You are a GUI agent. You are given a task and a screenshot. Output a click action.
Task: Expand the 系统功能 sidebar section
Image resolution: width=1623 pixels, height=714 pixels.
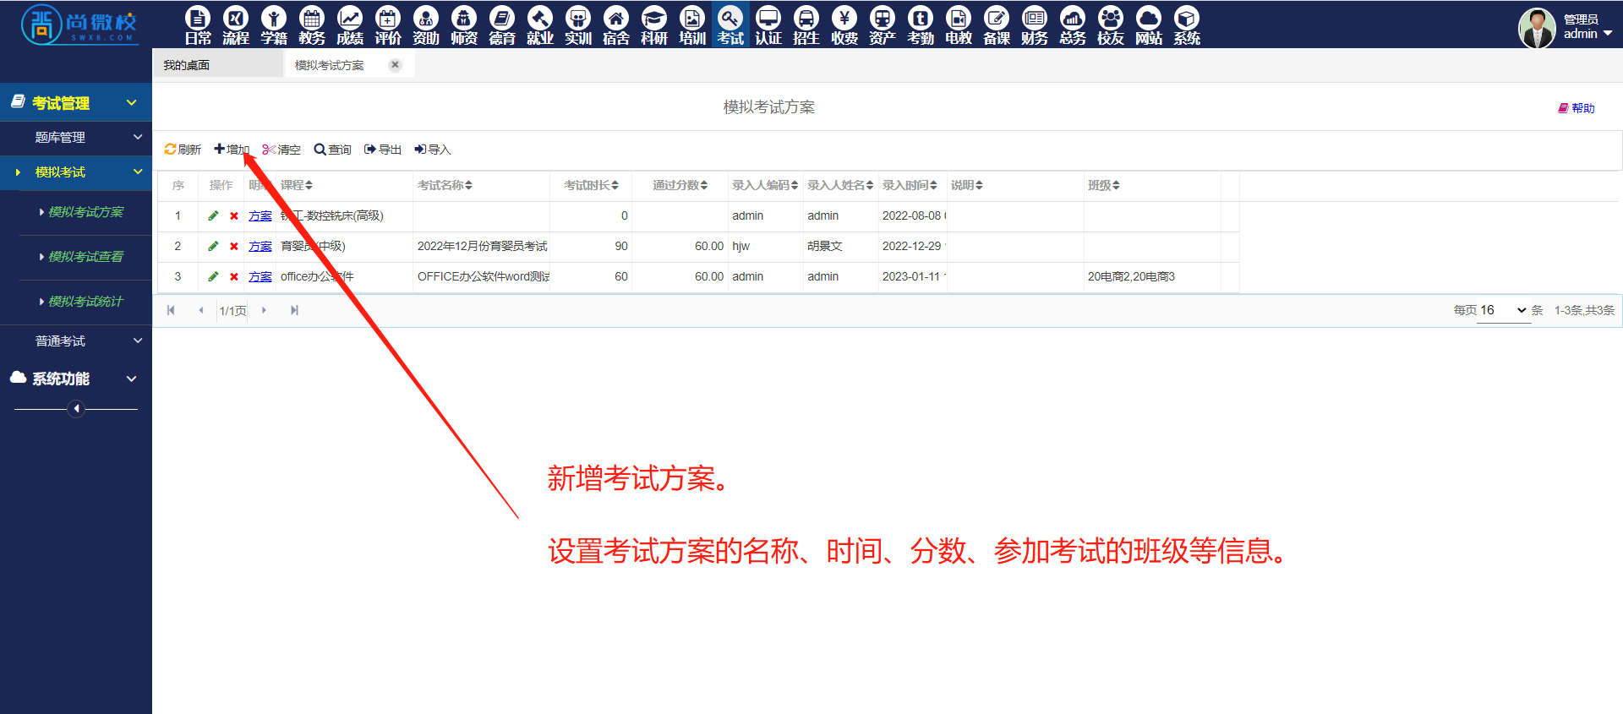(x=76, y=379)
